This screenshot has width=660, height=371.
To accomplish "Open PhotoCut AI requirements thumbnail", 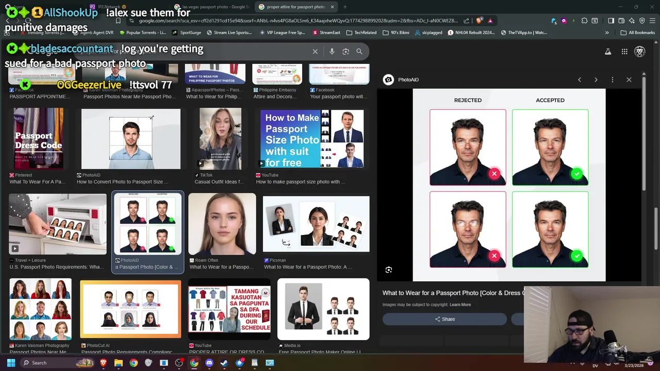I will click(130, 309).
